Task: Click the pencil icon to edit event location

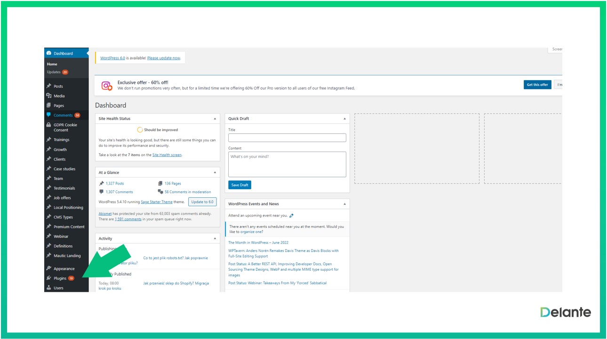Action: click(292, 216)
